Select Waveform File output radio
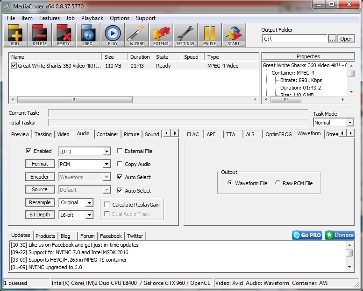 click(230, 183)
